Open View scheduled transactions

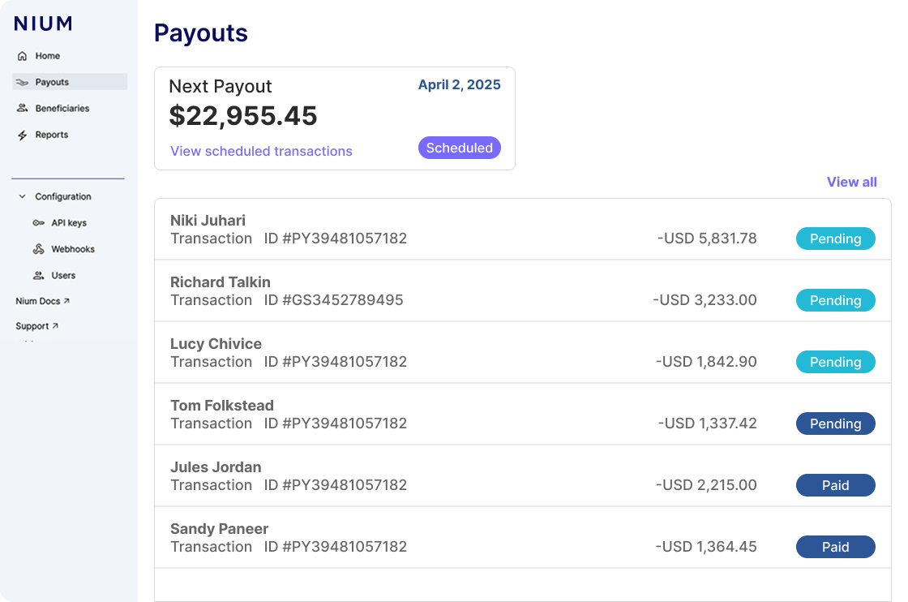(261, 152)
